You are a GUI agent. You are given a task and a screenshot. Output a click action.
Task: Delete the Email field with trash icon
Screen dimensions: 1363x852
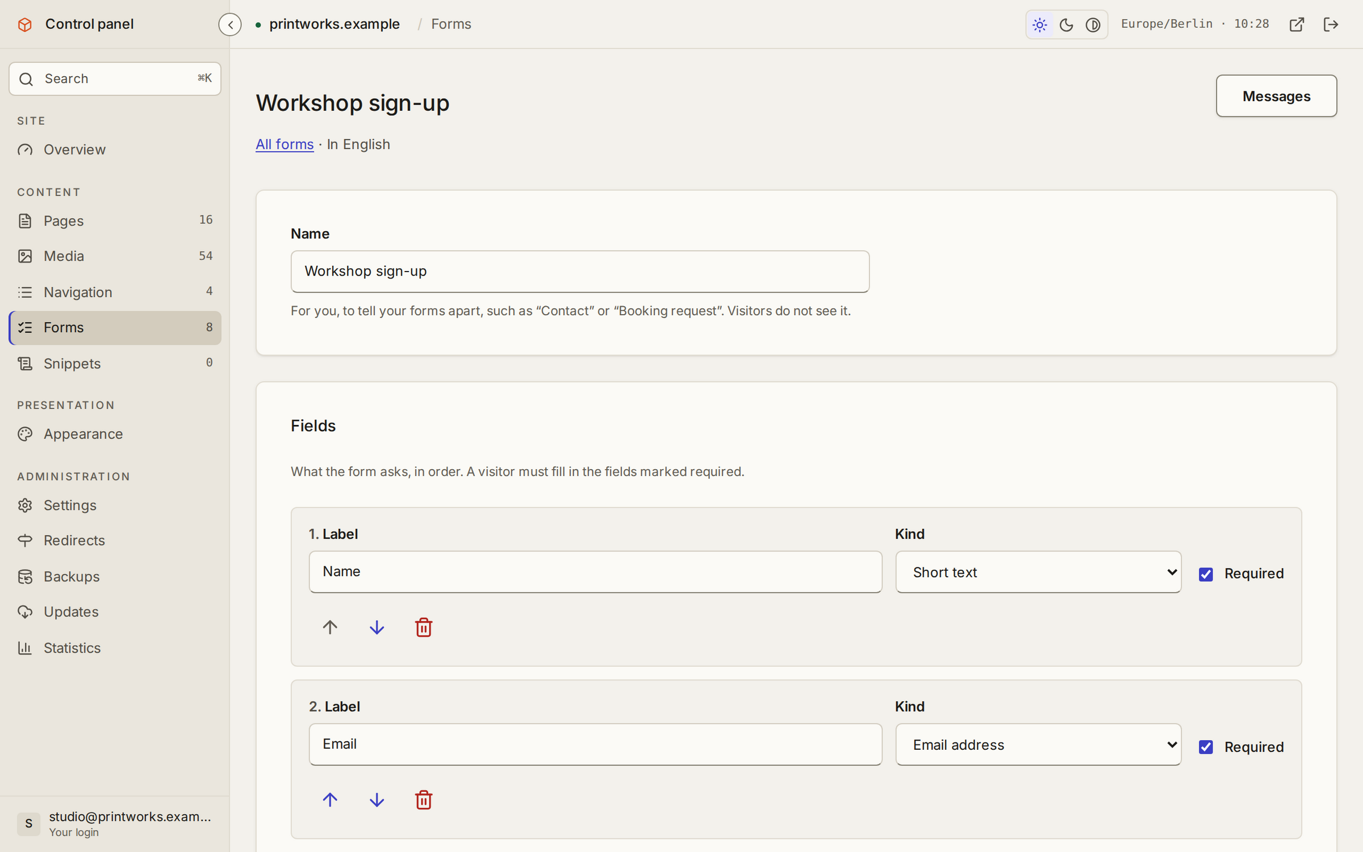(x=424, y=800)
